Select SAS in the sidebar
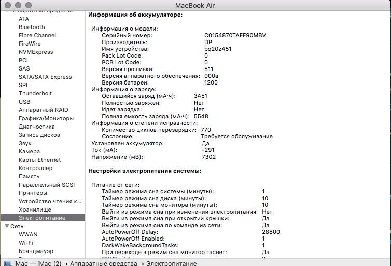Screen dimensions: 391x266 tap(24, 68)
